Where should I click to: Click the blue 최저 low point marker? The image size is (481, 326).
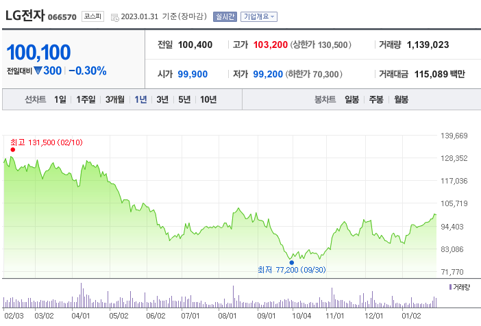point(292,262)
